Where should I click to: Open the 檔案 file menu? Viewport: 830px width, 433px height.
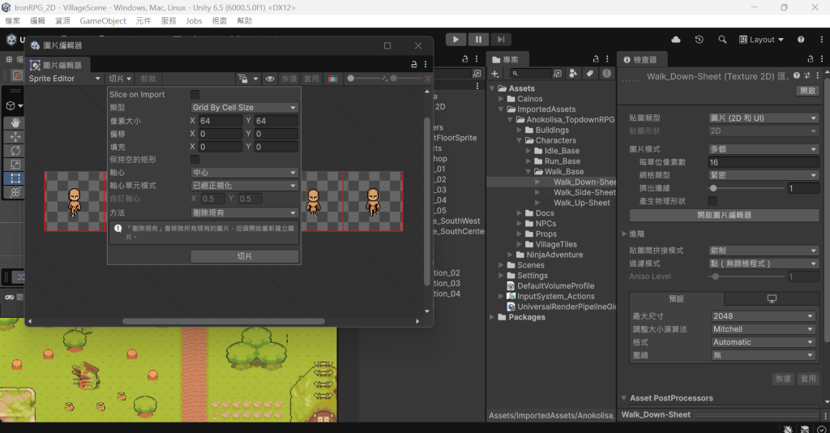coord(13,20)
